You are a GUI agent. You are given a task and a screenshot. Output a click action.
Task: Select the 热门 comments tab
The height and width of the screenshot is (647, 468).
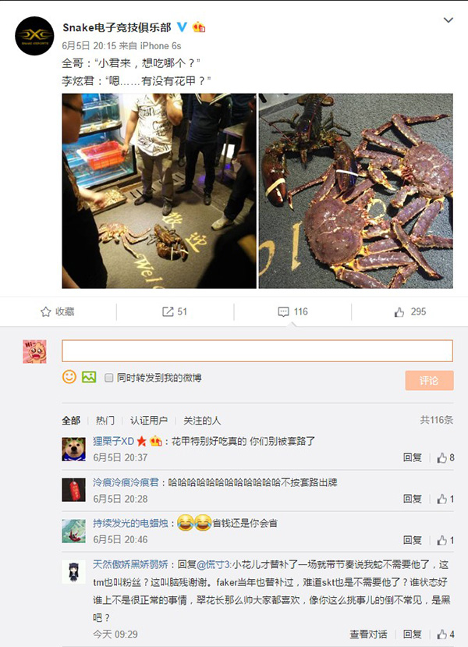[x=105, y=421]
